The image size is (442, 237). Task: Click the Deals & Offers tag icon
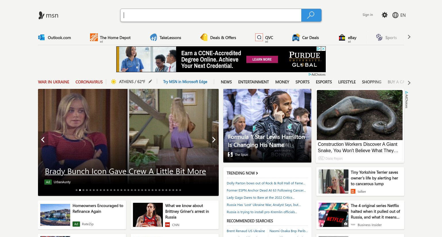[204, 37]
